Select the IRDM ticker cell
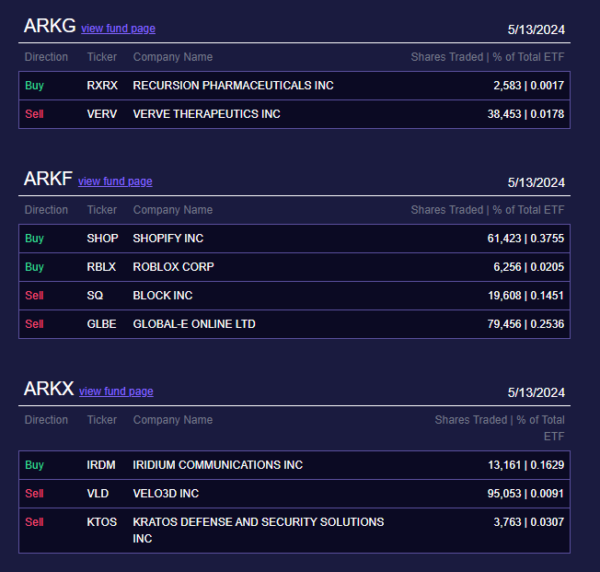600x572 pixels. (x=101, y=465)
